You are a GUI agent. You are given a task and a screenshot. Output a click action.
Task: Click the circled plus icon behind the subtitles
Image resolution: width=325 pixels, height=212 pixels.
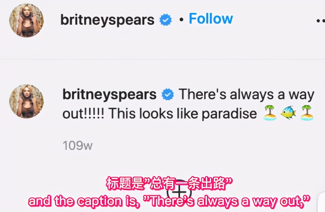click(x=180, y=193)
